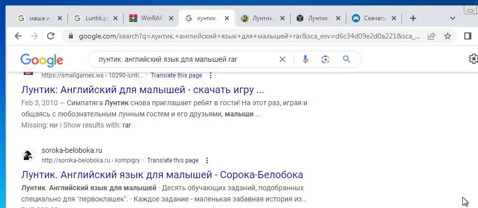Go back to the previous page
Viewport: 478px width, 208px height.
pos(18,36)
